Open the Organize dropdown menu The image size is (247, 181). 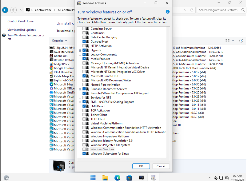(59, 41)
